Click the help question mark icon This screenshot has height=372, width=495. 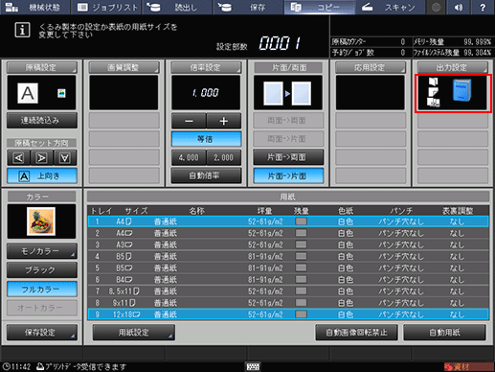coord(483,8)
